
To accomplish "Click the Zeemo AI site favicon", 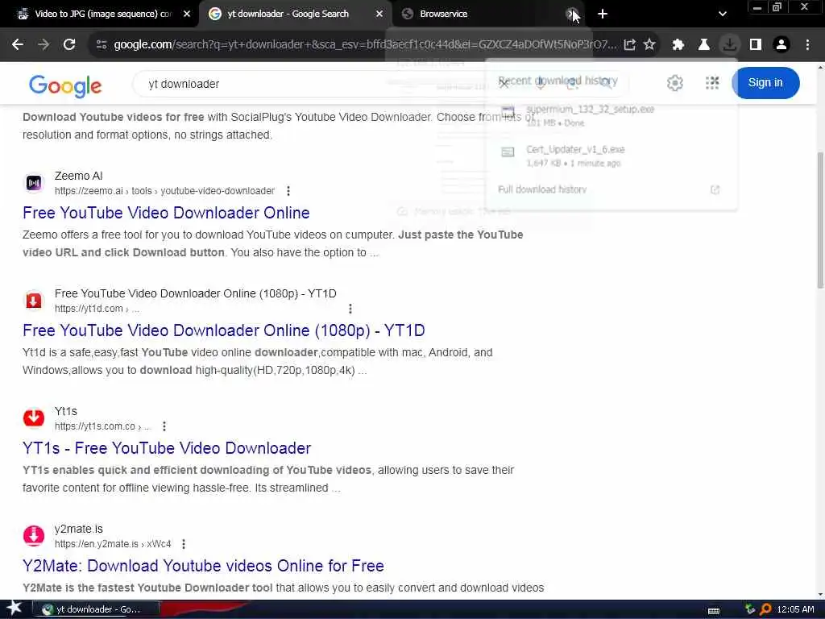I will [34, 183].
